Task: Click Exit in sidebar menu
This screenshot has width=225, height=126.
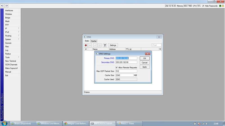Action: [6, 75]
